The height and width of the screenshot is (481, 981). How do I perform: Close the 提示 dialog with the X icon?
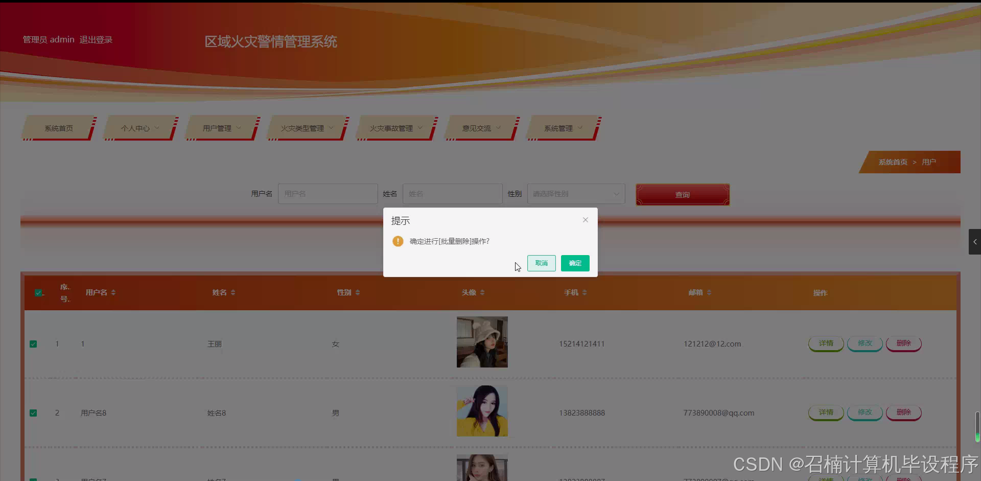coord(586,220)
